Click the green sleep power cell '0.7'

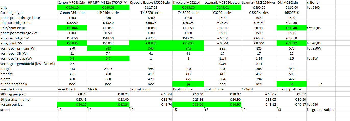[108, 59]
